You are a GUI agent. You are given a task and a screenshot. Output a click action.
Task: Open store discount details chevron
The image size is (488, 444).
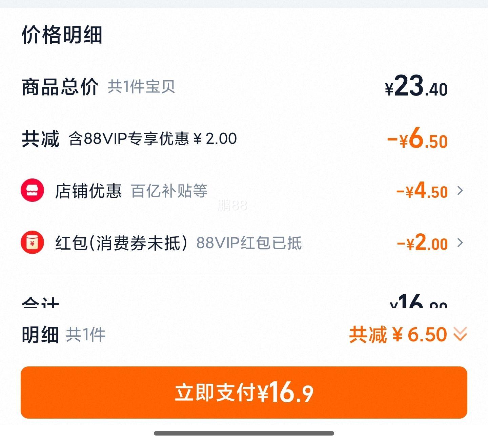(x=460, y=191)
